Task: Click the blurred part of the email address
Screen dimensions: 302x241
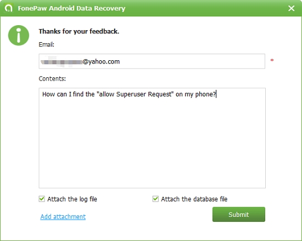Action: click(x=61, y=61)
